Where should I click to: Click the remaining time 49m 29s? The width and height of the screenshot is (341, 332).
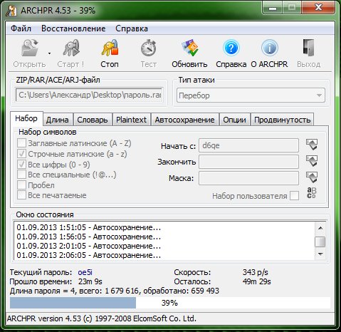(x=256, y=281)
